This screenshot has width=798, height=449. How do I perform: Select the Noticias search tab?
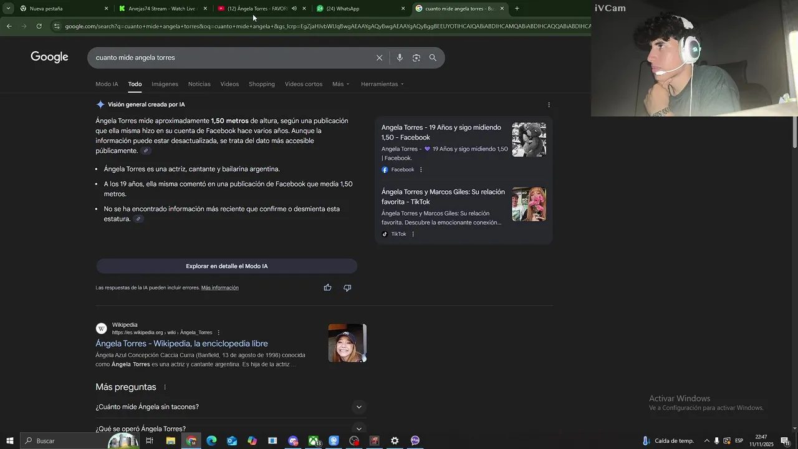(199, 84)
